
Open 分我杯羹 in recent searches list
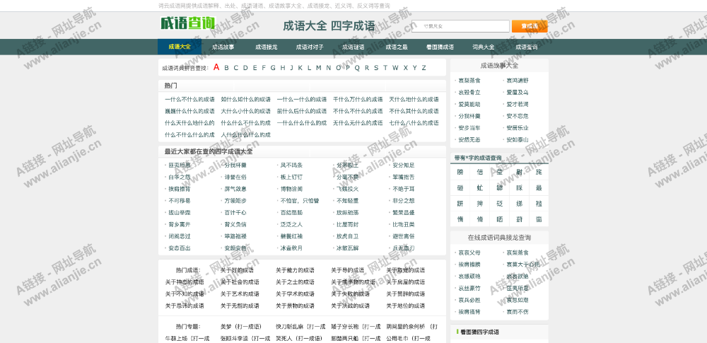point(235,165)
